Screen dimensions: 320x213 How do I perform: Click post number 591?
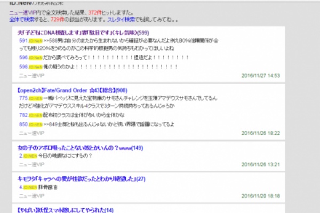tap(23, 41)
